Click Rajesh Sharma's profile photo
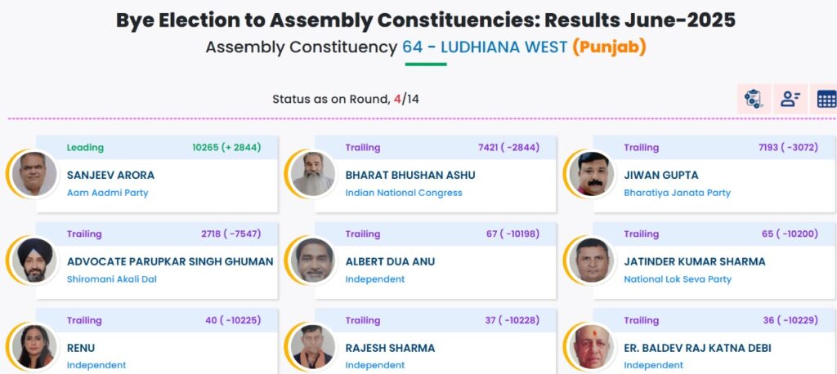The image size is (837, 374). pos(313,347)
